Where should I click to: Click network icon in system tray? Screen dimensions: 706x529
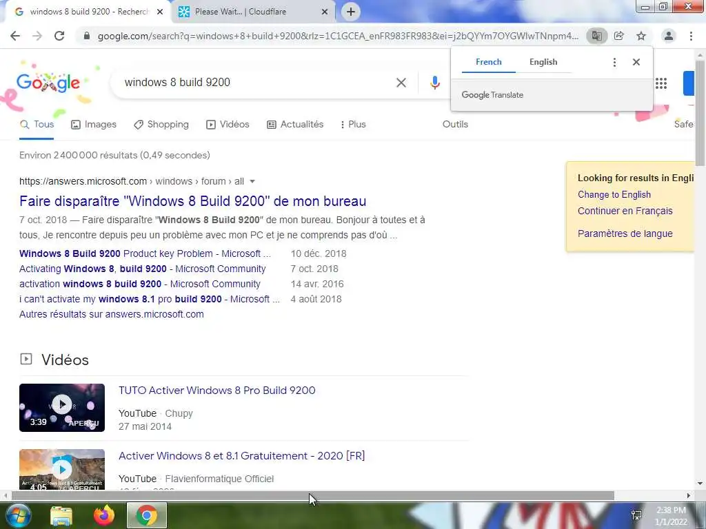point(636,515)
